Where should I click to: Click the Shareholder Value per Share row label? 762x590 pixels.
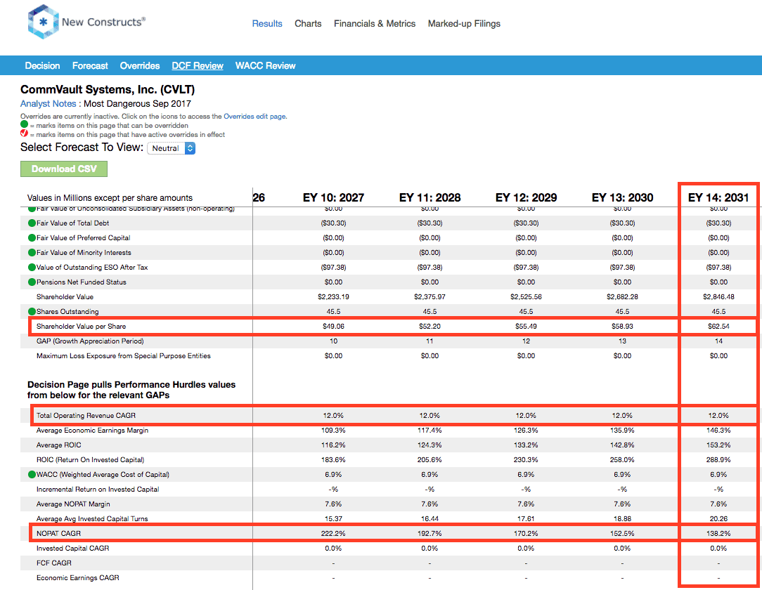(x=81, y=327)
